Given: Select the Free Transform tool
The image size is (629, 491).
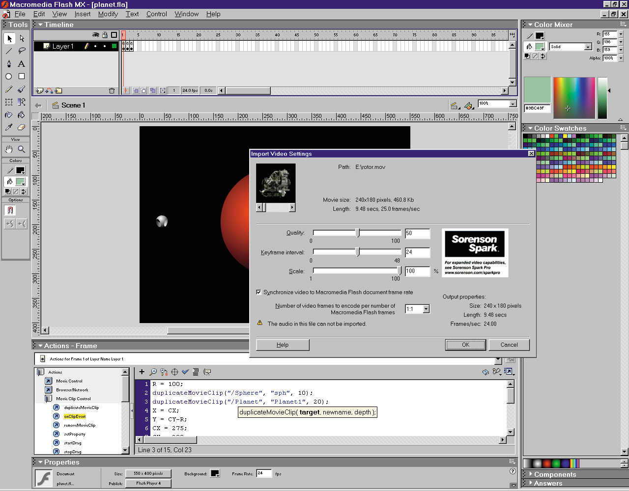Looking at the screenshot, I should tap(9, 102).
